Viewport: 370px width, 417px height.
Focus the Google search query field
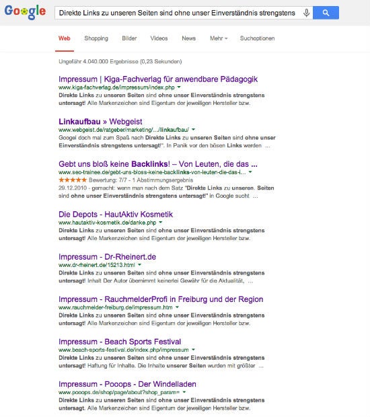tap(184, 13)
